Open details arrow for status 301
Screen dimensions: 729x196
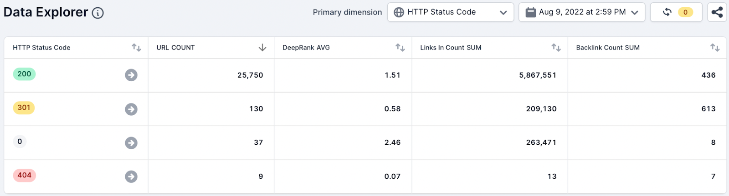tap(131, 109)
